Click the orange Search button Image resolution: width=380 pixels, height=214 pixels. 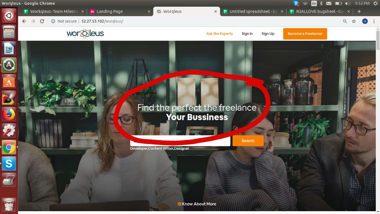point(248,141)
